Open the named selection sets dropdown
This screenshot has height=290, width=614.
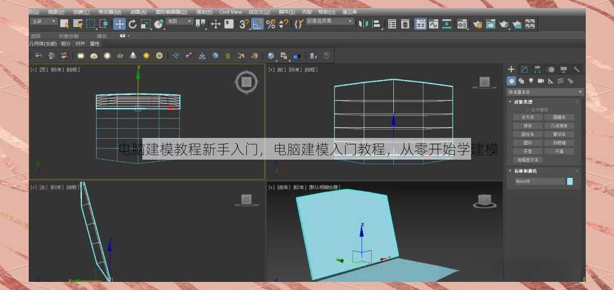[x=330, y=22]
